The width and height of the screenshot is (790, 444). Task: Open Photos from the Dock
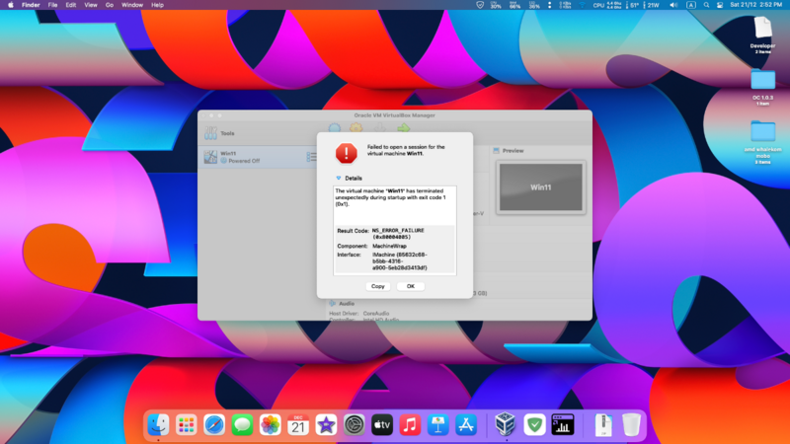click(270, 425)
